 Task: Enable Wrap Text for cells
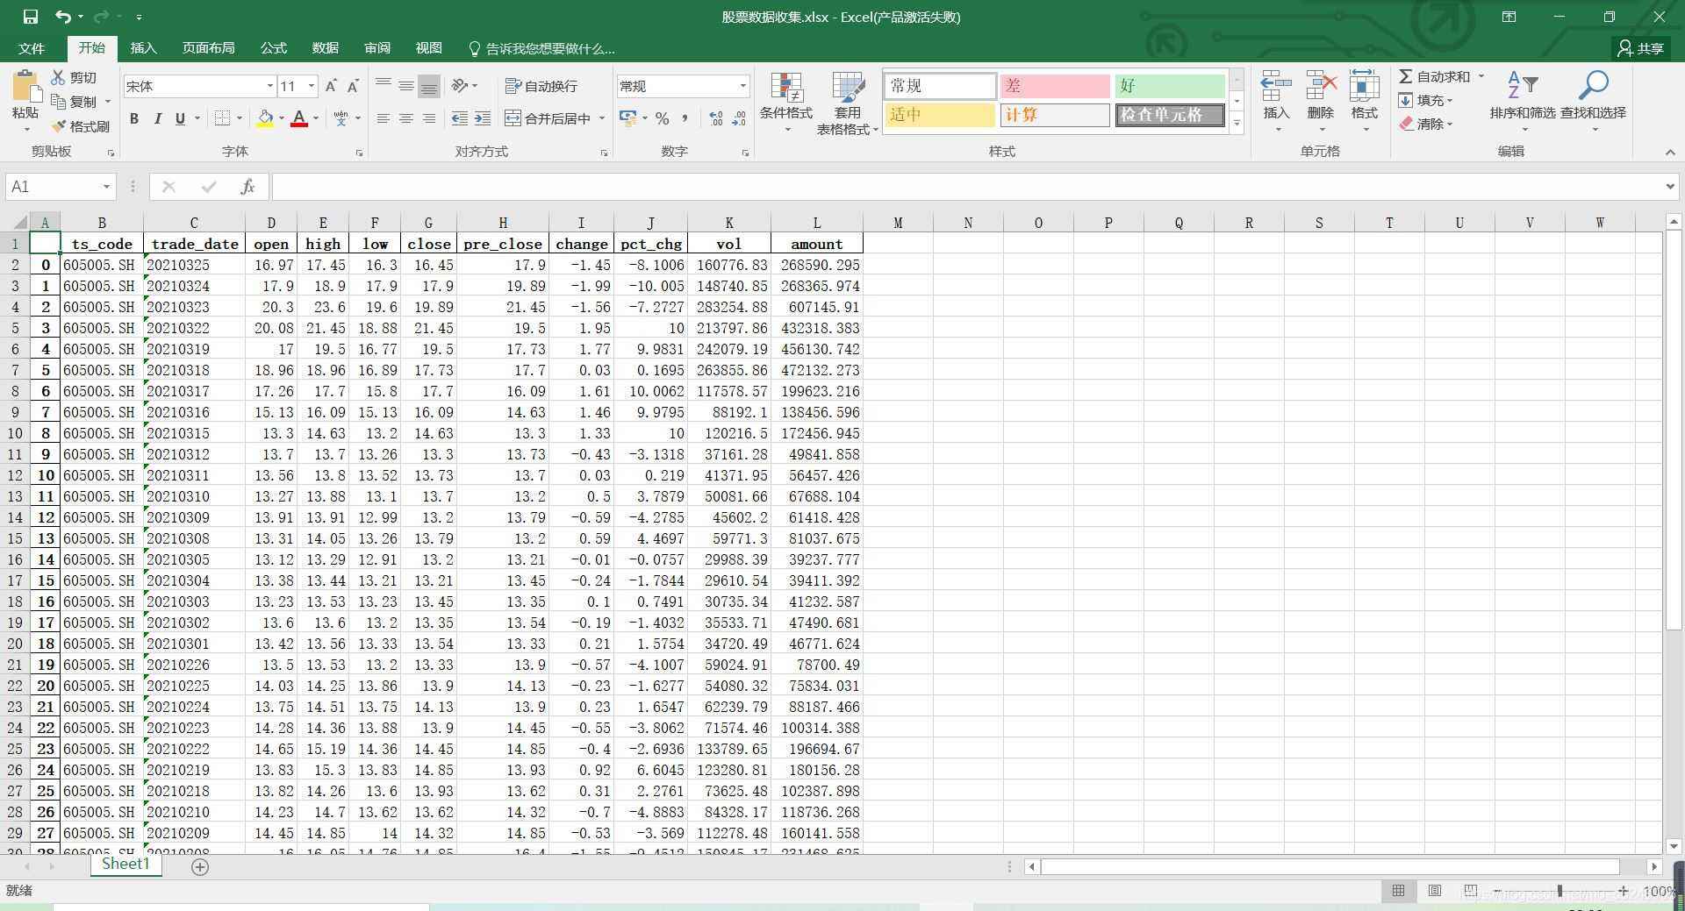[541, 86]
